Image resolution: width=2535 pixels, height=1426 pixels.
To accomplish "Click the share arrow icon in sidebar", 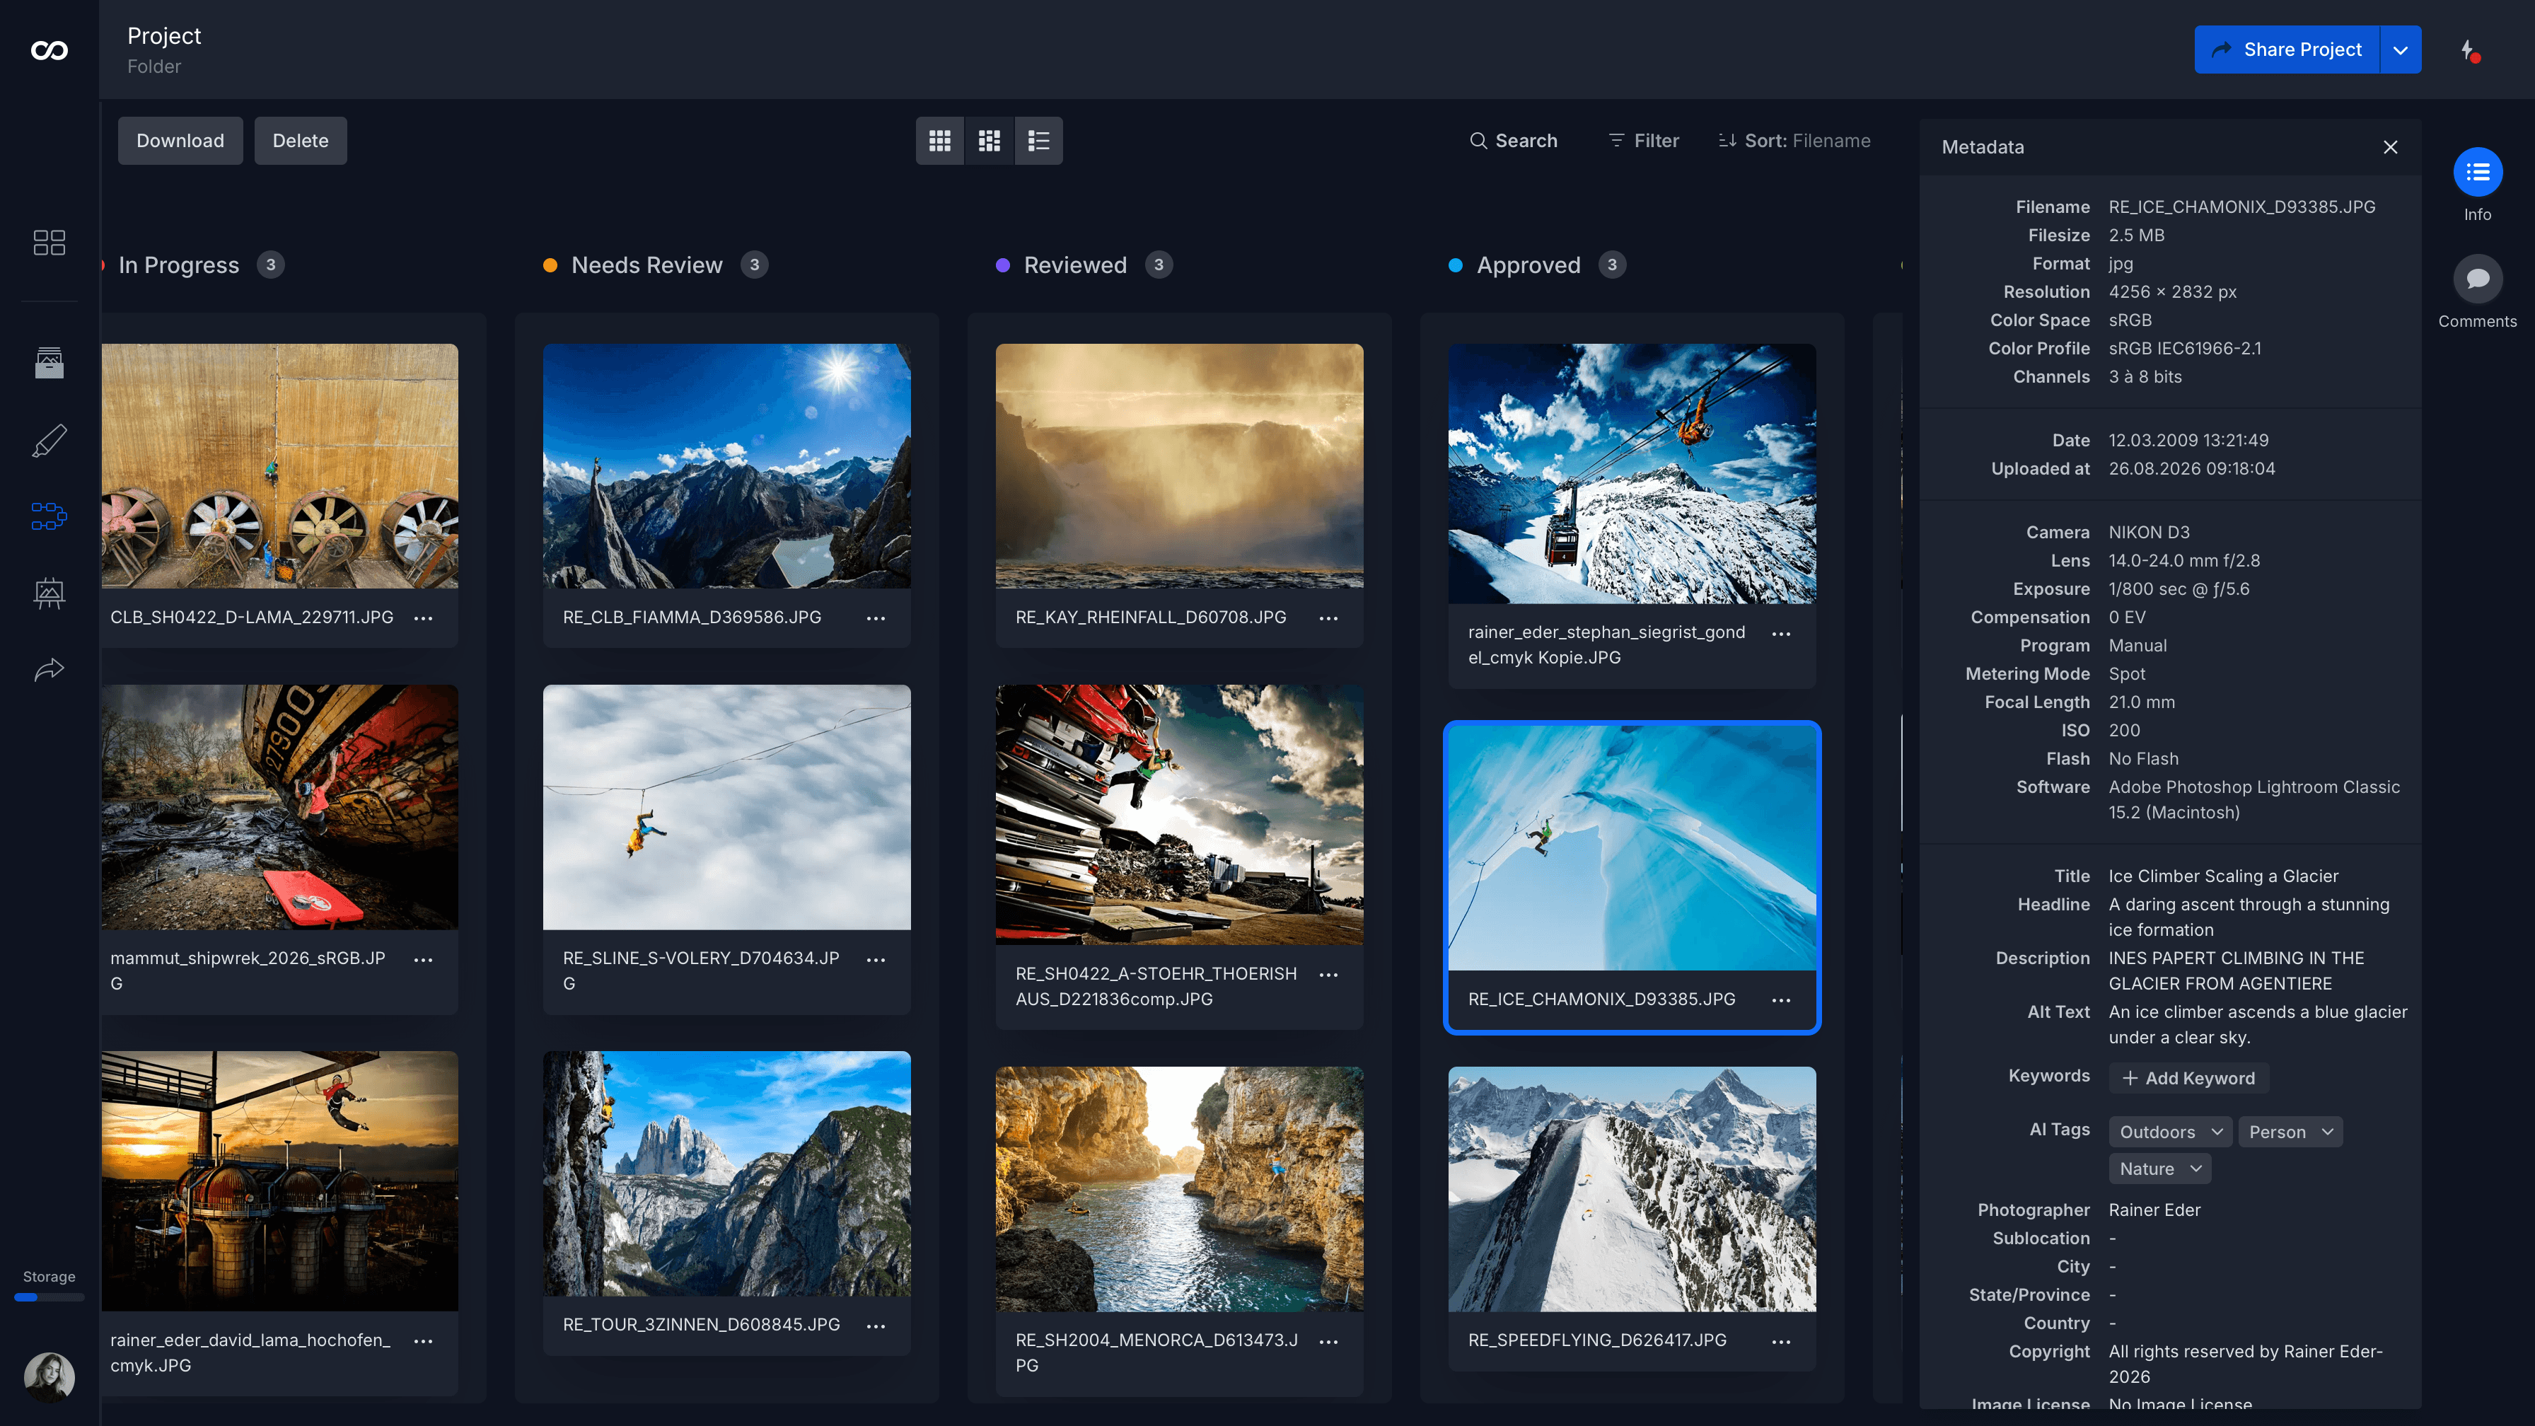I will 50,670.
